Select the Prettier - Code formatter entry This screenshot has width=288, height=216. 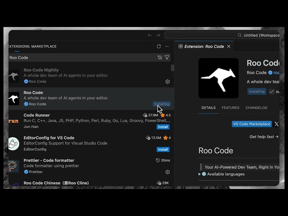[91, 166]
